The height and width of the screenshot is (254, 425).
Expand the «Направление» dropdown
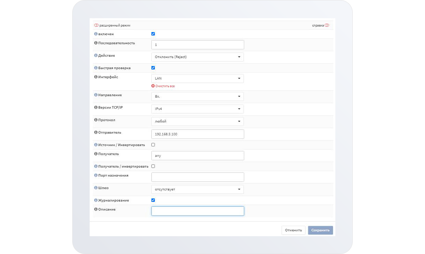tap(197, 96)
